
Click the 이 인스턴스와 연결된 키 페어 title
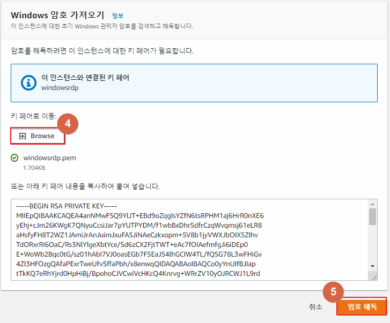click(x=85, y=78)
